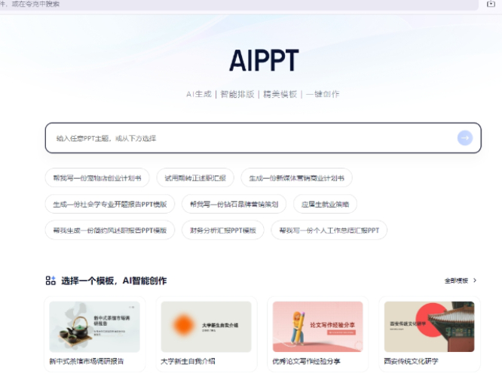Focus the PPT topic input field

[263, 138]
